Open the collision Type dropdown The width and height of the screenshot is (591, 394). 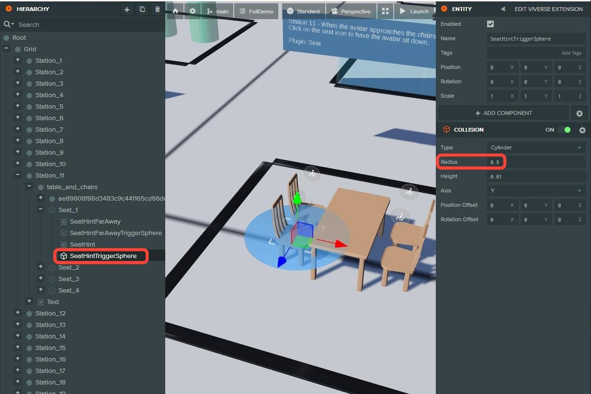[x=536, y=147]
